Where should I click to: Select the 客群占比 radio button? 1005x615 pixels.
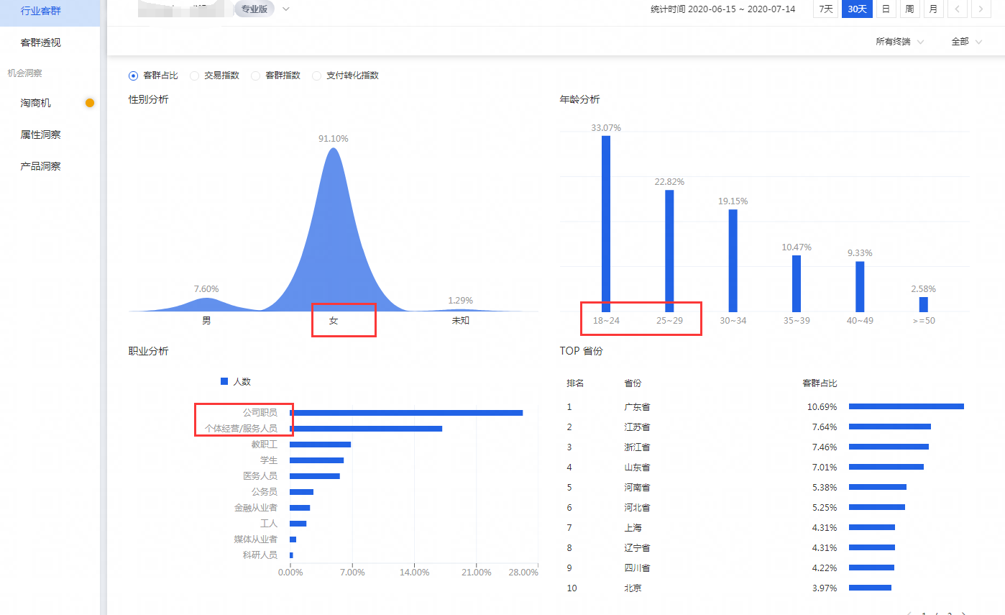(x=133, y=76)
